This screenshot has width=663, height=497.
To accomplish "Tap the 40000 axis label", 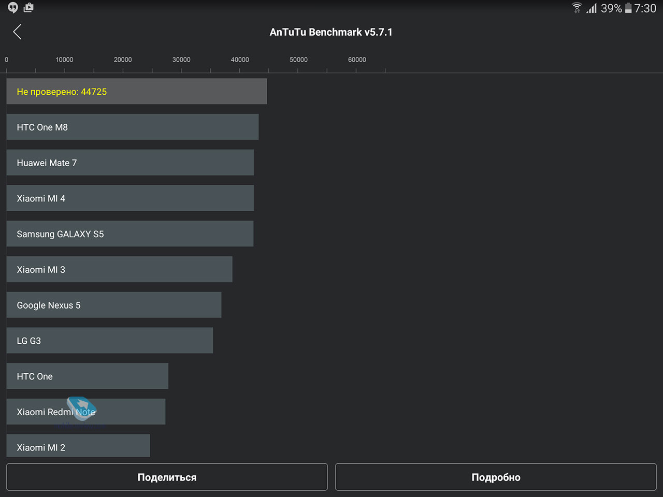I will point(240,60).
